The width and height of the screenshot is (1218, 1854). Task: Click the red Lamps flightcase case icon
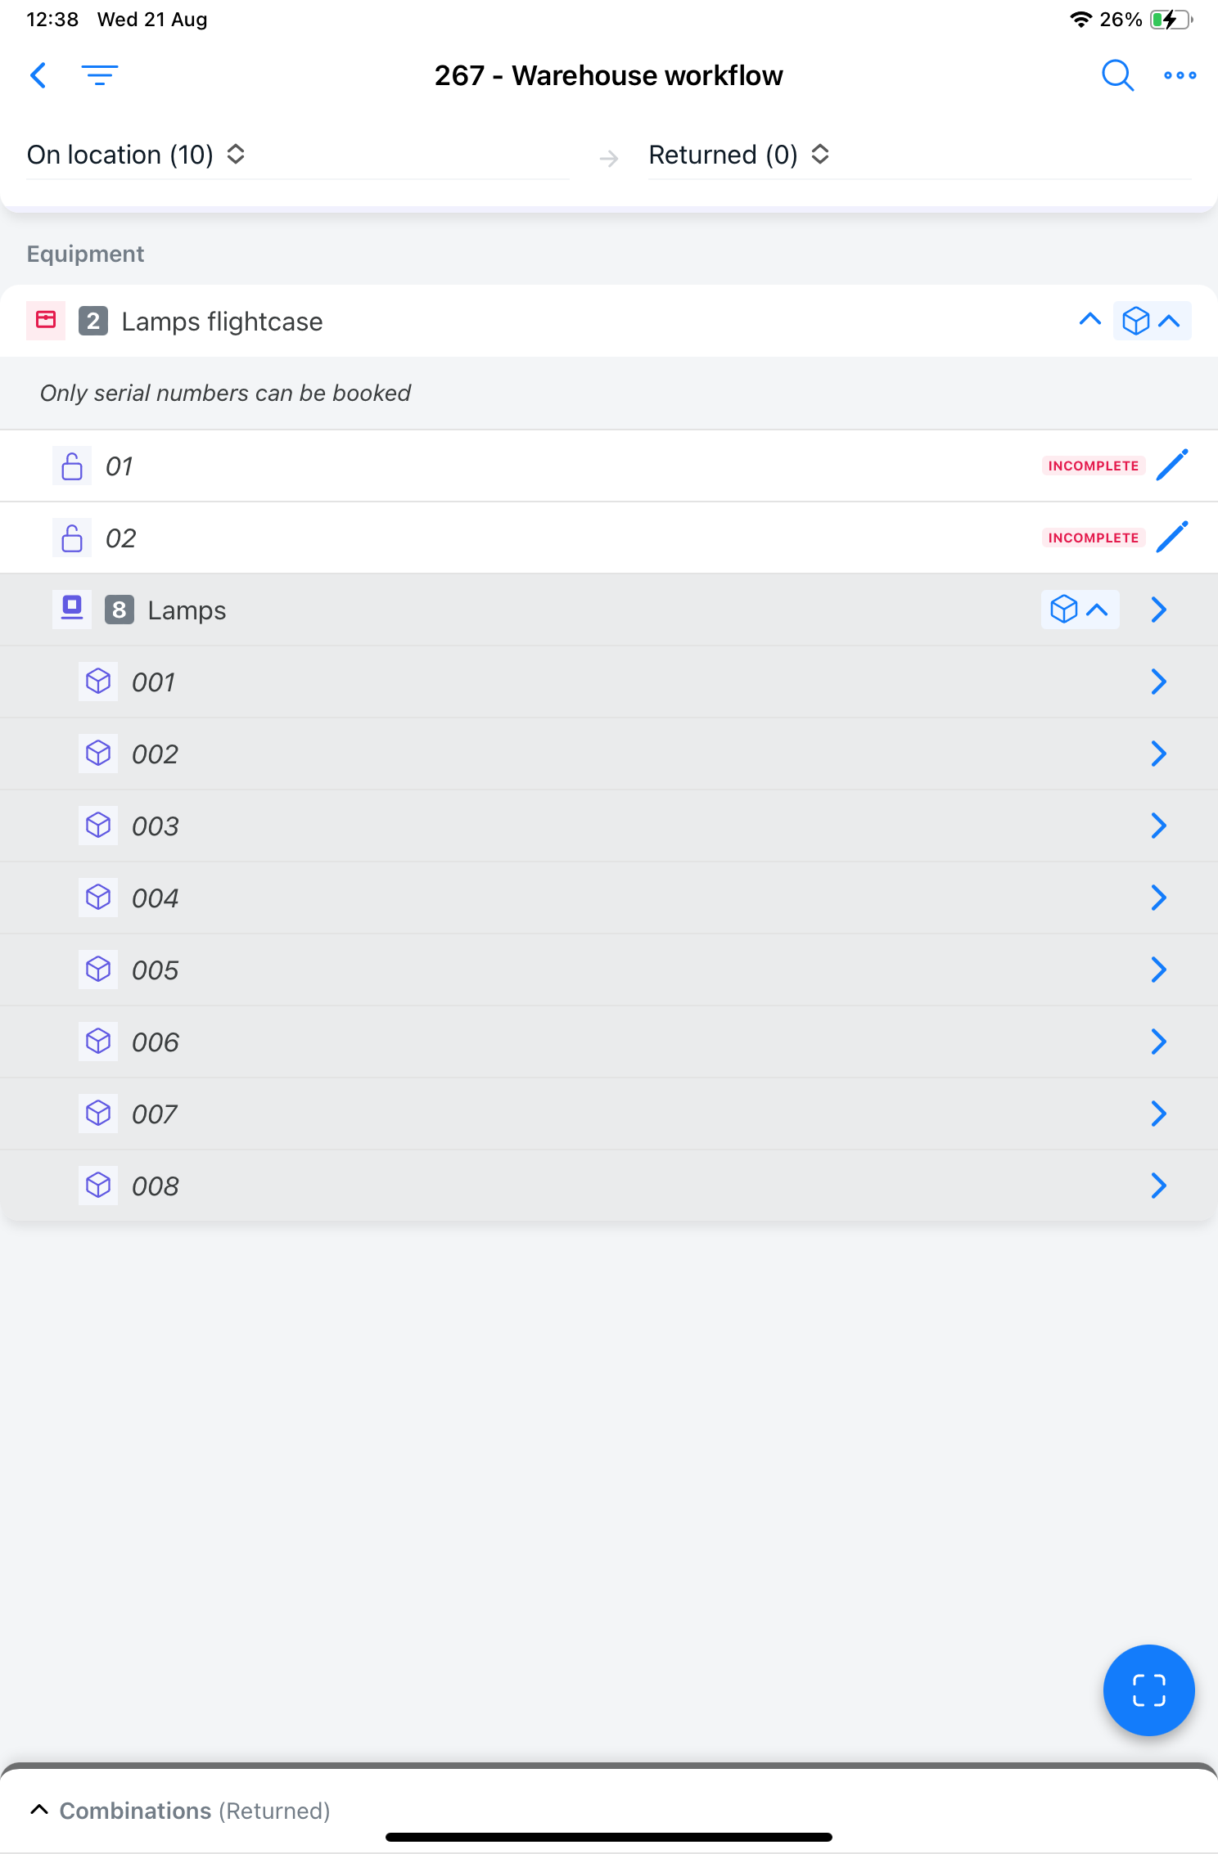point(46,321)
